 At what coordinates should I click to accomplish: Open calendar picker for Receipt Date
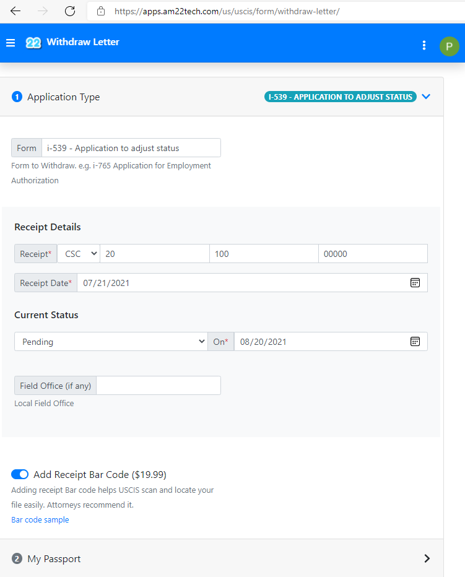[415, 282]
